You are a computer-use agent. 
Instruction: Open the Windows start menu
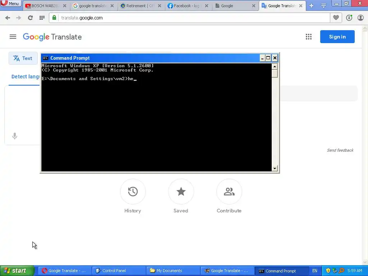pos(17,271)
